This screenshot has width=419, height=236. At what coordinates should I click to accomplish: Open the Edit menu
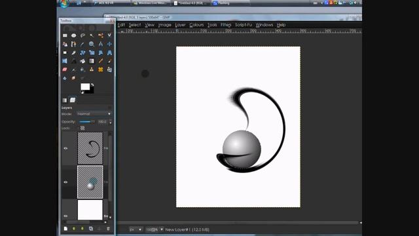coord(121,25)
